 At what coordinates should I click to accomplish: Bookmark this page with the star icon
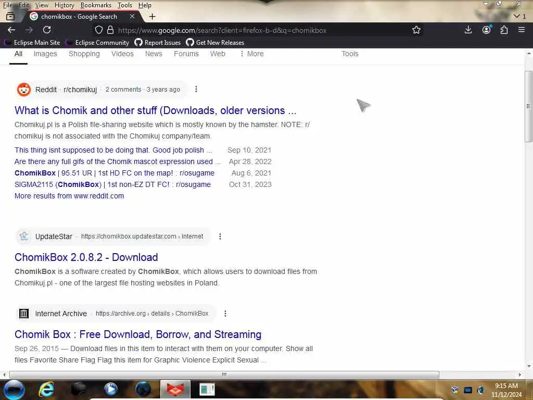click(x=416, y=30)
